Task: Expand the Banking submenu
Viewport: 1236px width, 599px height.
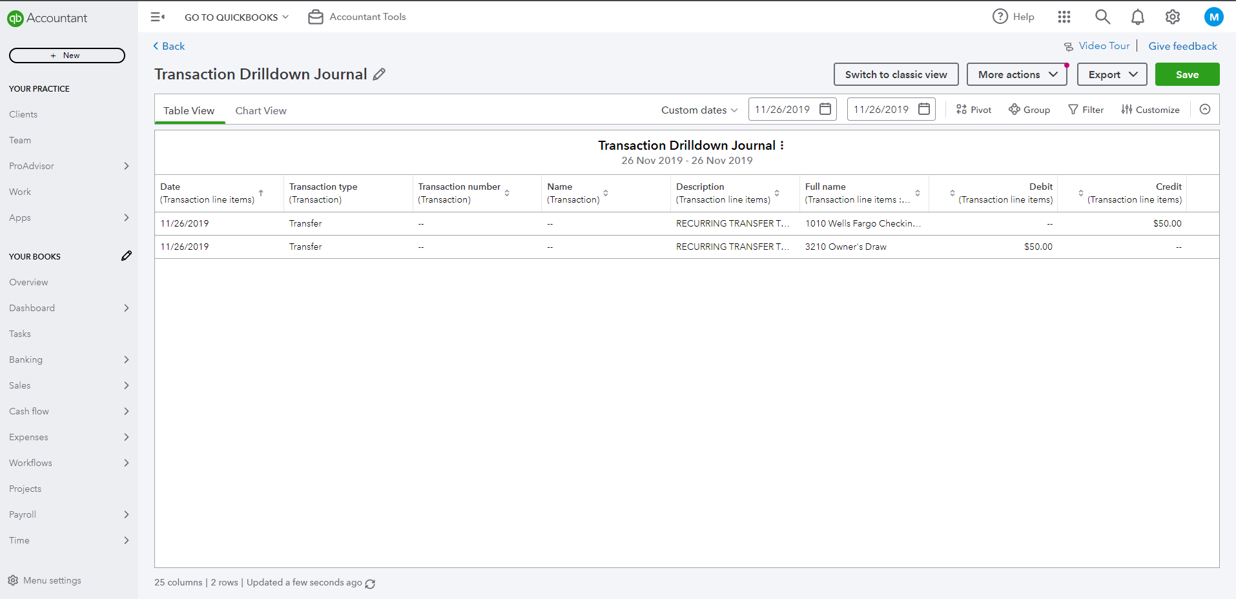Action: point(127,360)
